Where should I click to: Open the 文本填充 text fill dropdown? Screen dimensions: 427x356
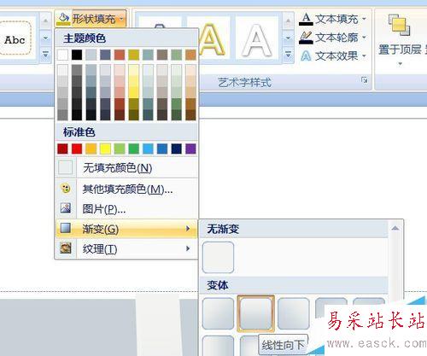pyautogui.click(x=333, y=19)
